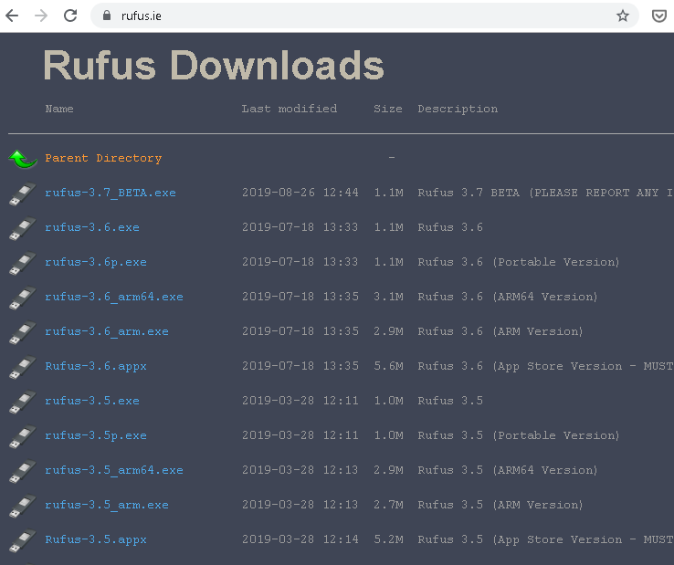
Task: Click the 3.1M size value
Action: (388, 297)
